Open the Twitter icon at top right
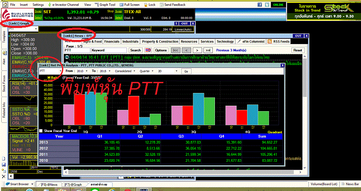361x191 pixels. pyautogui.click(x=267, y=5)
